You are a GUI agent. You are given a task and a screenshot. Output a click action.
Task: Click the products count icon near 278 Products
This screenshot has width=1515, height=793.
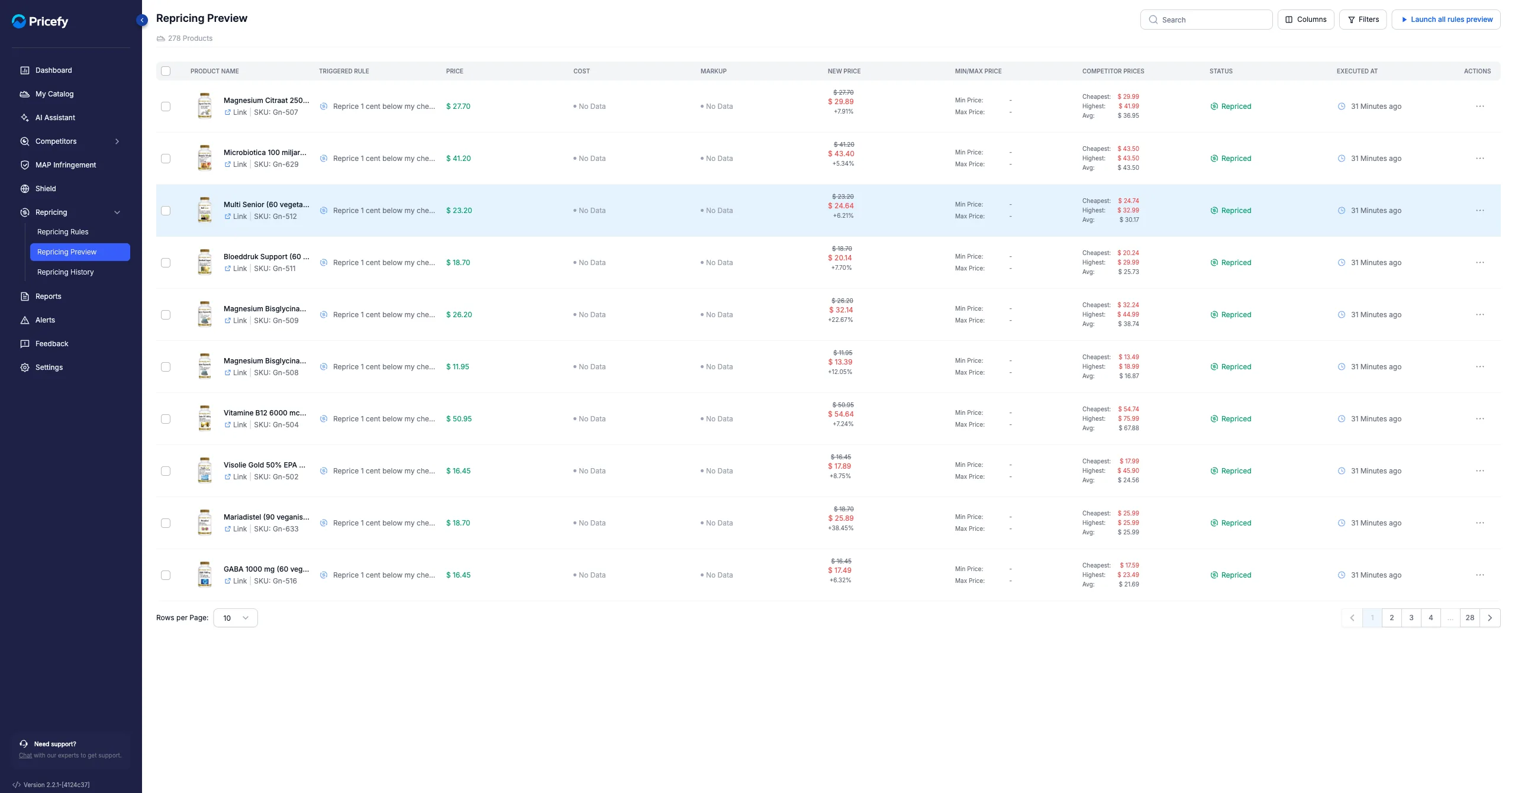[x=160, y=38]
